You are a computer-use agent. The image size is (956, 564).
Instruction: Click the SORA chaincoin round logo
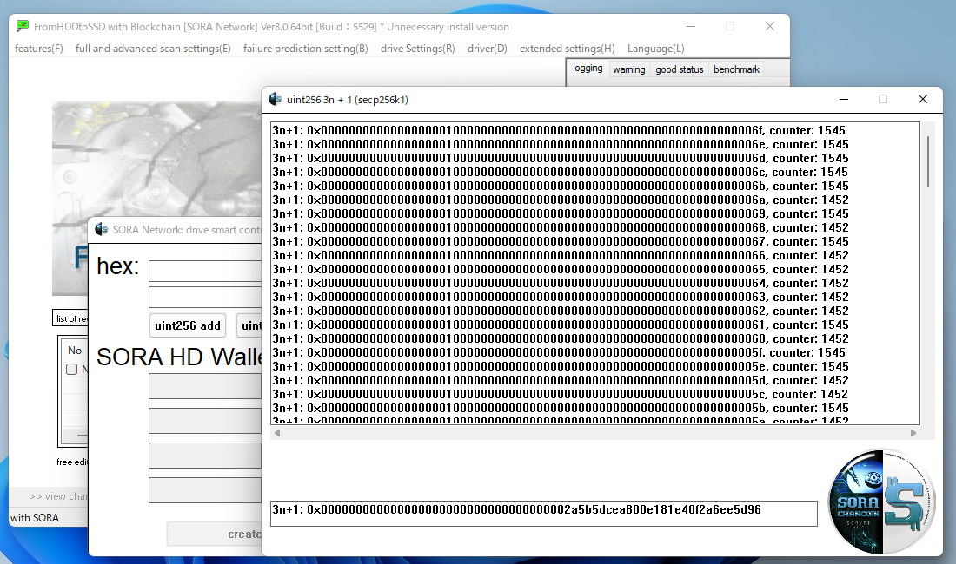(x=881, y=502)
